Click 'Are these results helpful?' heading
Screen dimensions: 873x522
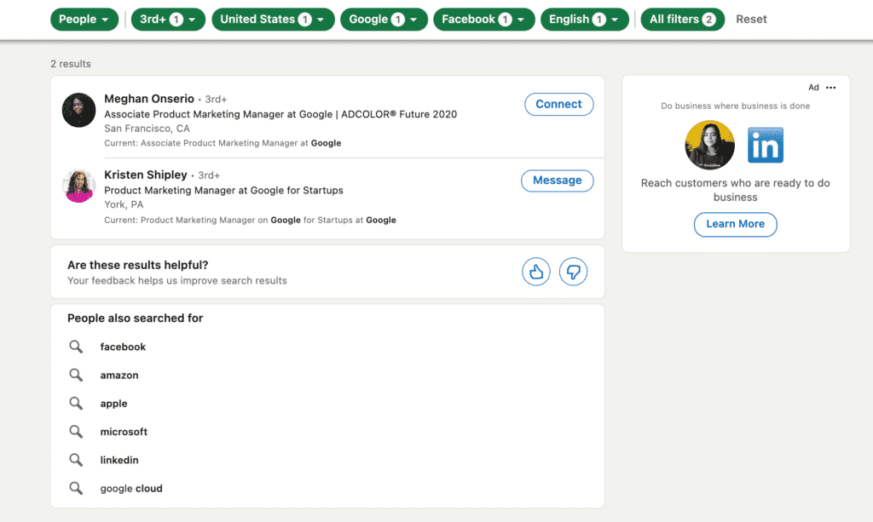pyautogui.click(x=137, y=265)
